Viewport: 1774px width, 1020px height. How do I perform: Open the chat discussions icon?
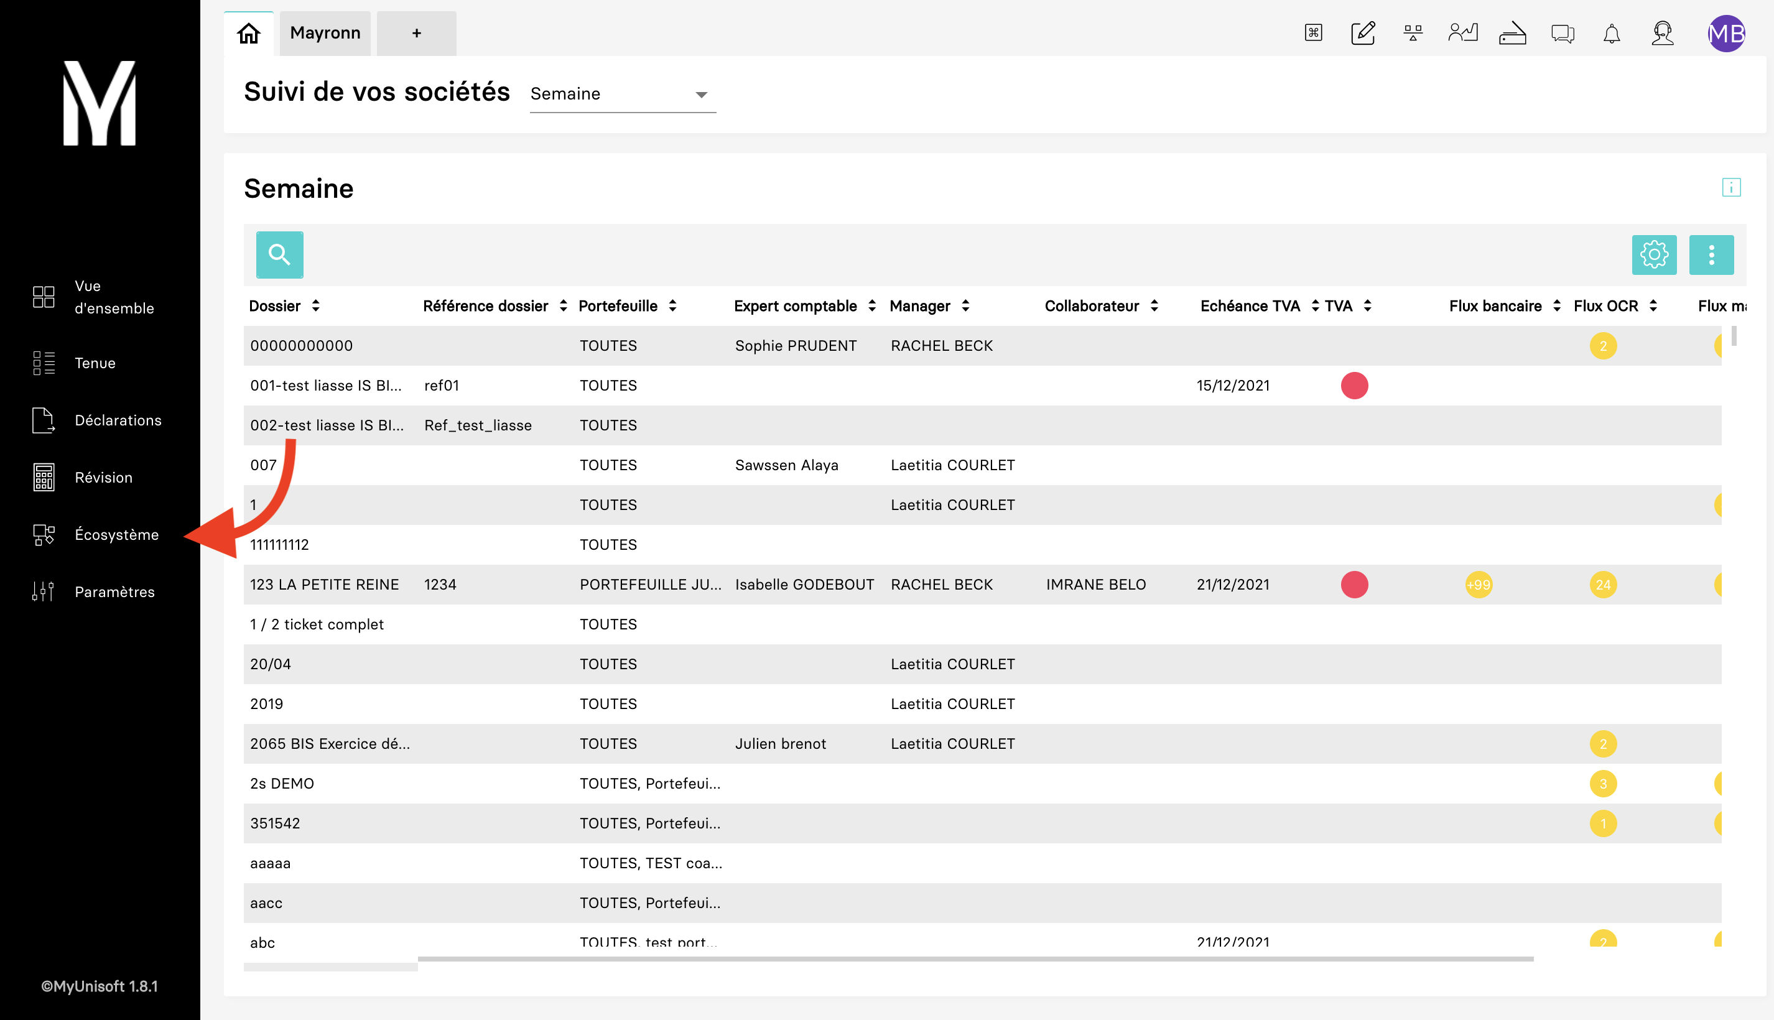point(1563,33)
